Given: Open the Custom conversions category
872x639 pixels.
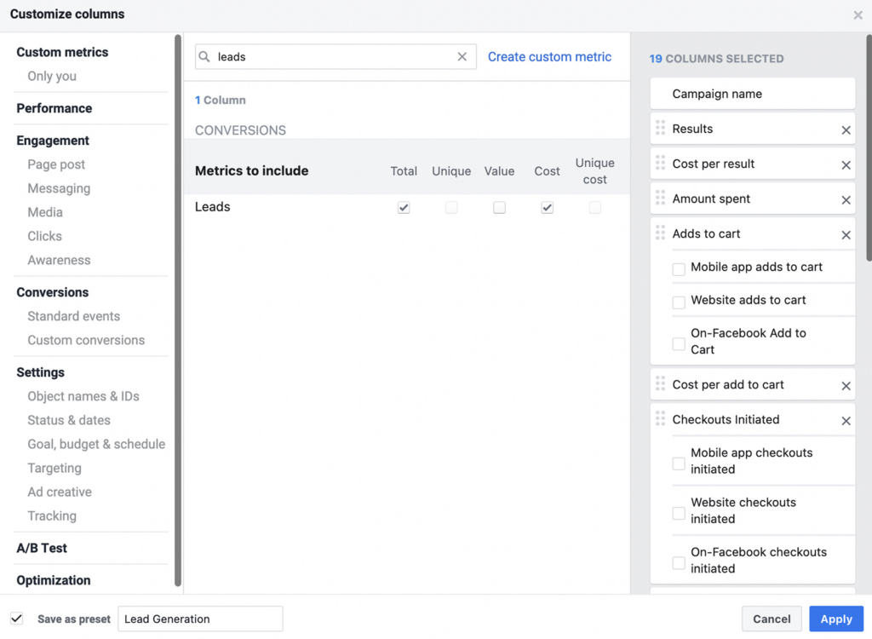Looking at the screenshot, I should [x=86, y=340].
